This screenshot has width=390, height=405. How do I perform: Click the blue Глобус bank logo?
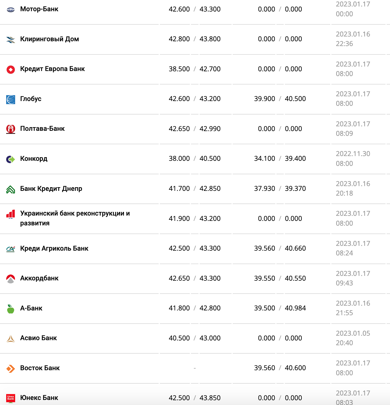tap(11, 99)
